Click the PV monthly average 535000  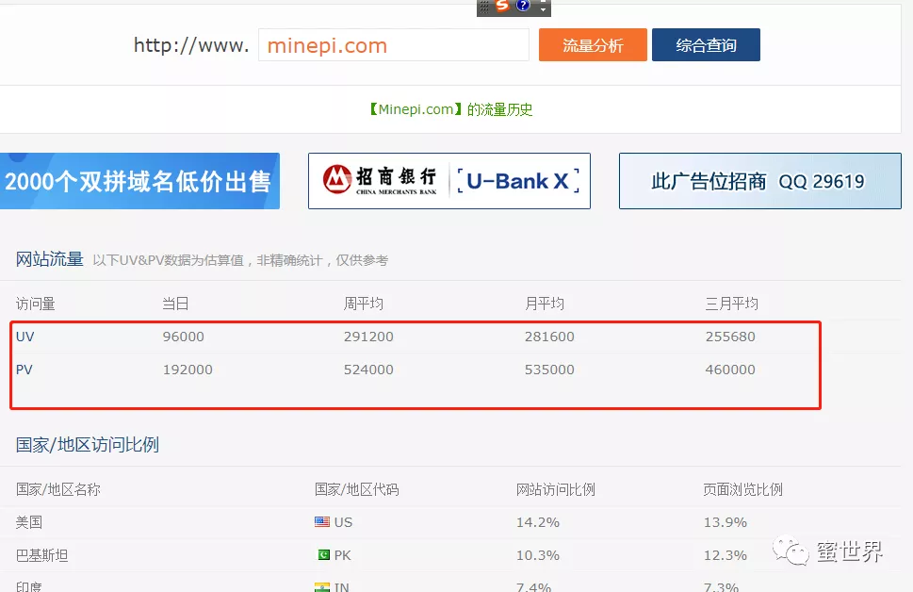click(549, 370)
